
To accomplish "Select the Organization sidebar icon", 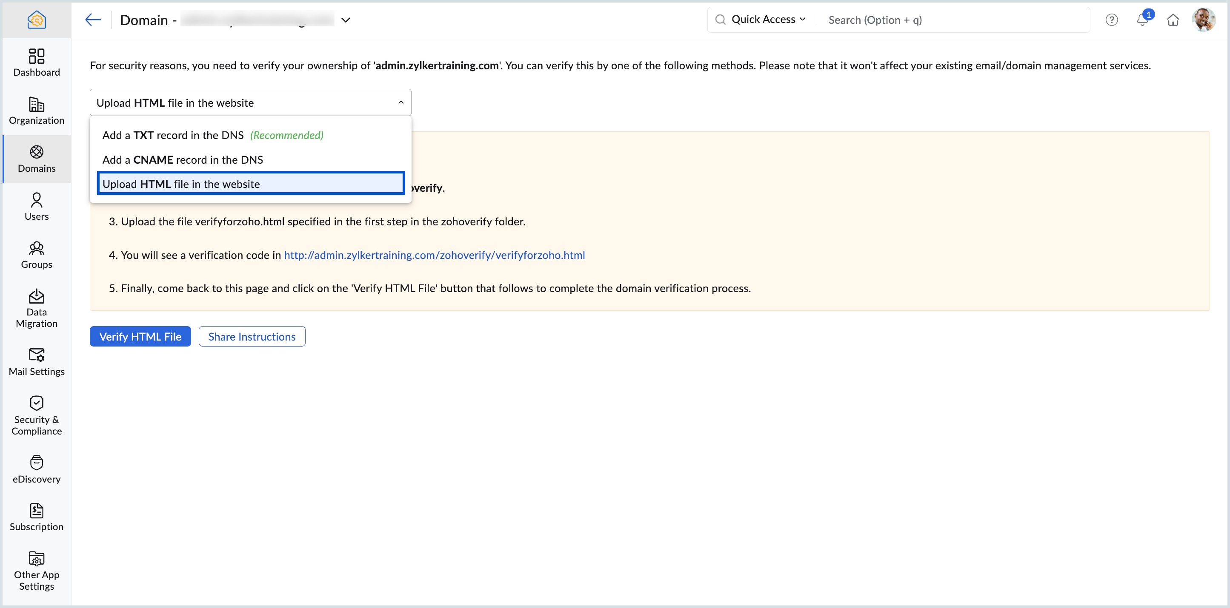I will 36,111.
